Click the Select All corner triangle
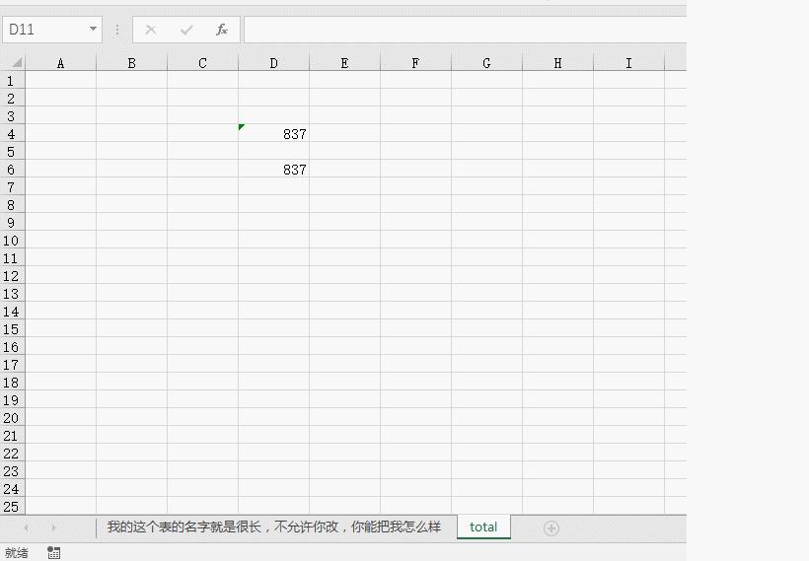This screenshot has height=561, width=809. (17, 63)
